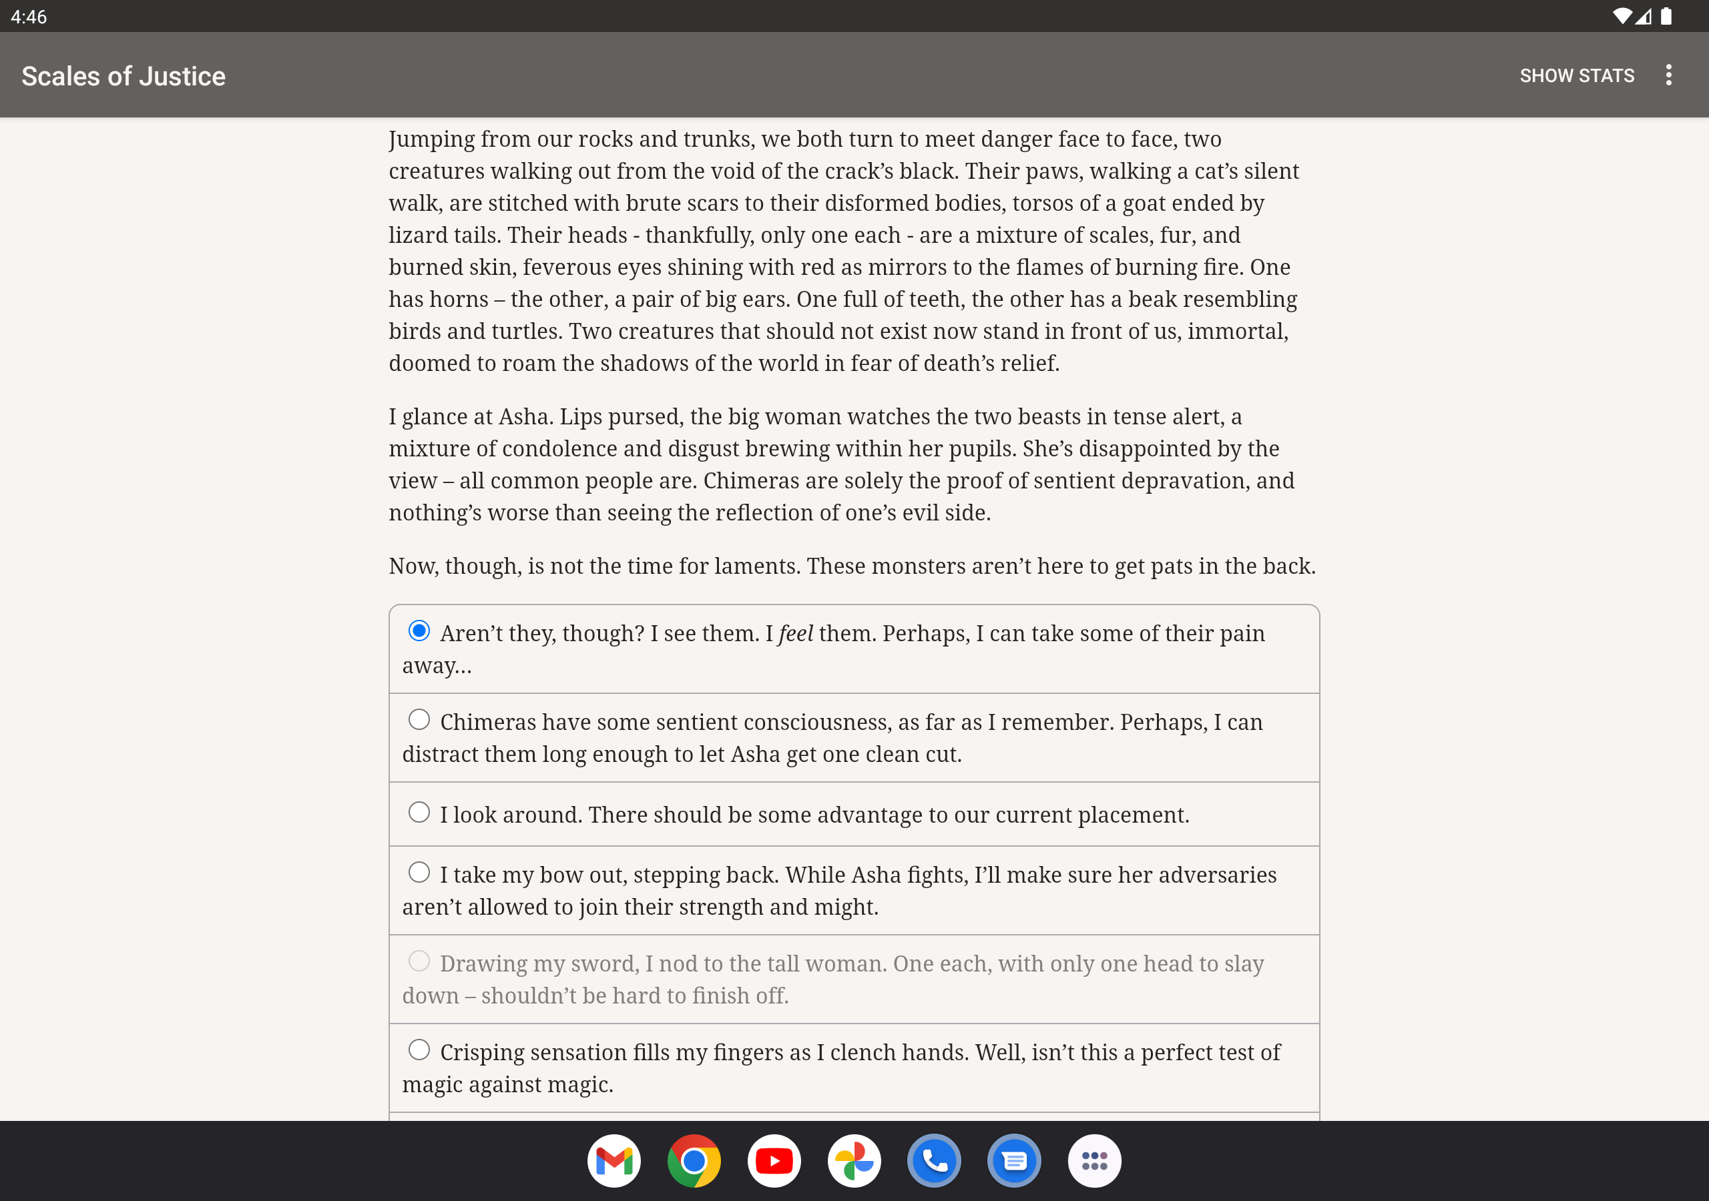Image resolution: width=1709 pixels, height=1201 pixels.
Task: Select the 'take some of their pain away' option
Action: [x=854, y=649]
